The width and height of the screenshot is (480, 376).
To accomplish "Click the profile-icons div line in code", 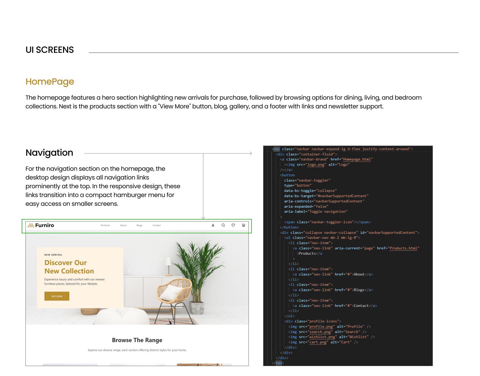I will point(312,321).
